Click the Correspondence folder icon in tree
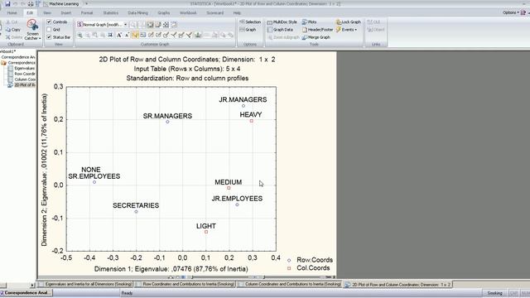Screen dimensions: 530x298 tap(3, 63)
